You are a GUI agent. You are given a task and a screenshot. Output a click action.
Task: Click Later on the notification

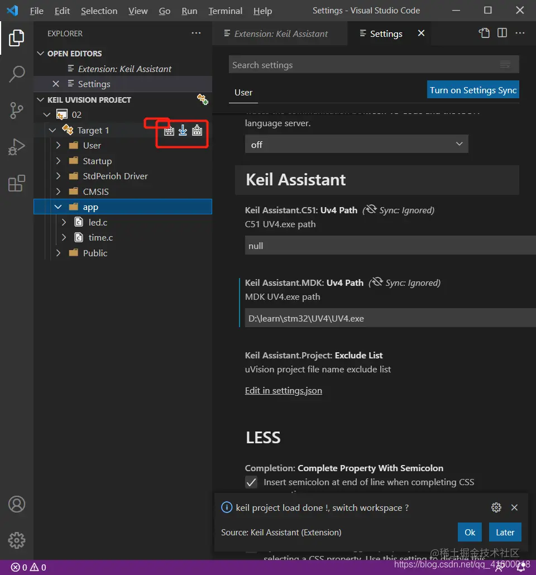(x=505, y=532)
